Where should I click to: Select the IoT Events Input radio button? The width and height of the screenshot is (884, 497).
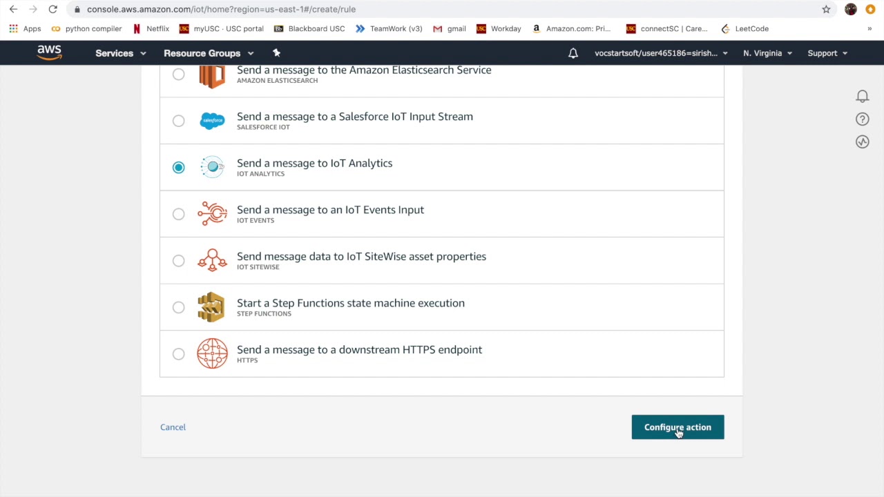179,214
